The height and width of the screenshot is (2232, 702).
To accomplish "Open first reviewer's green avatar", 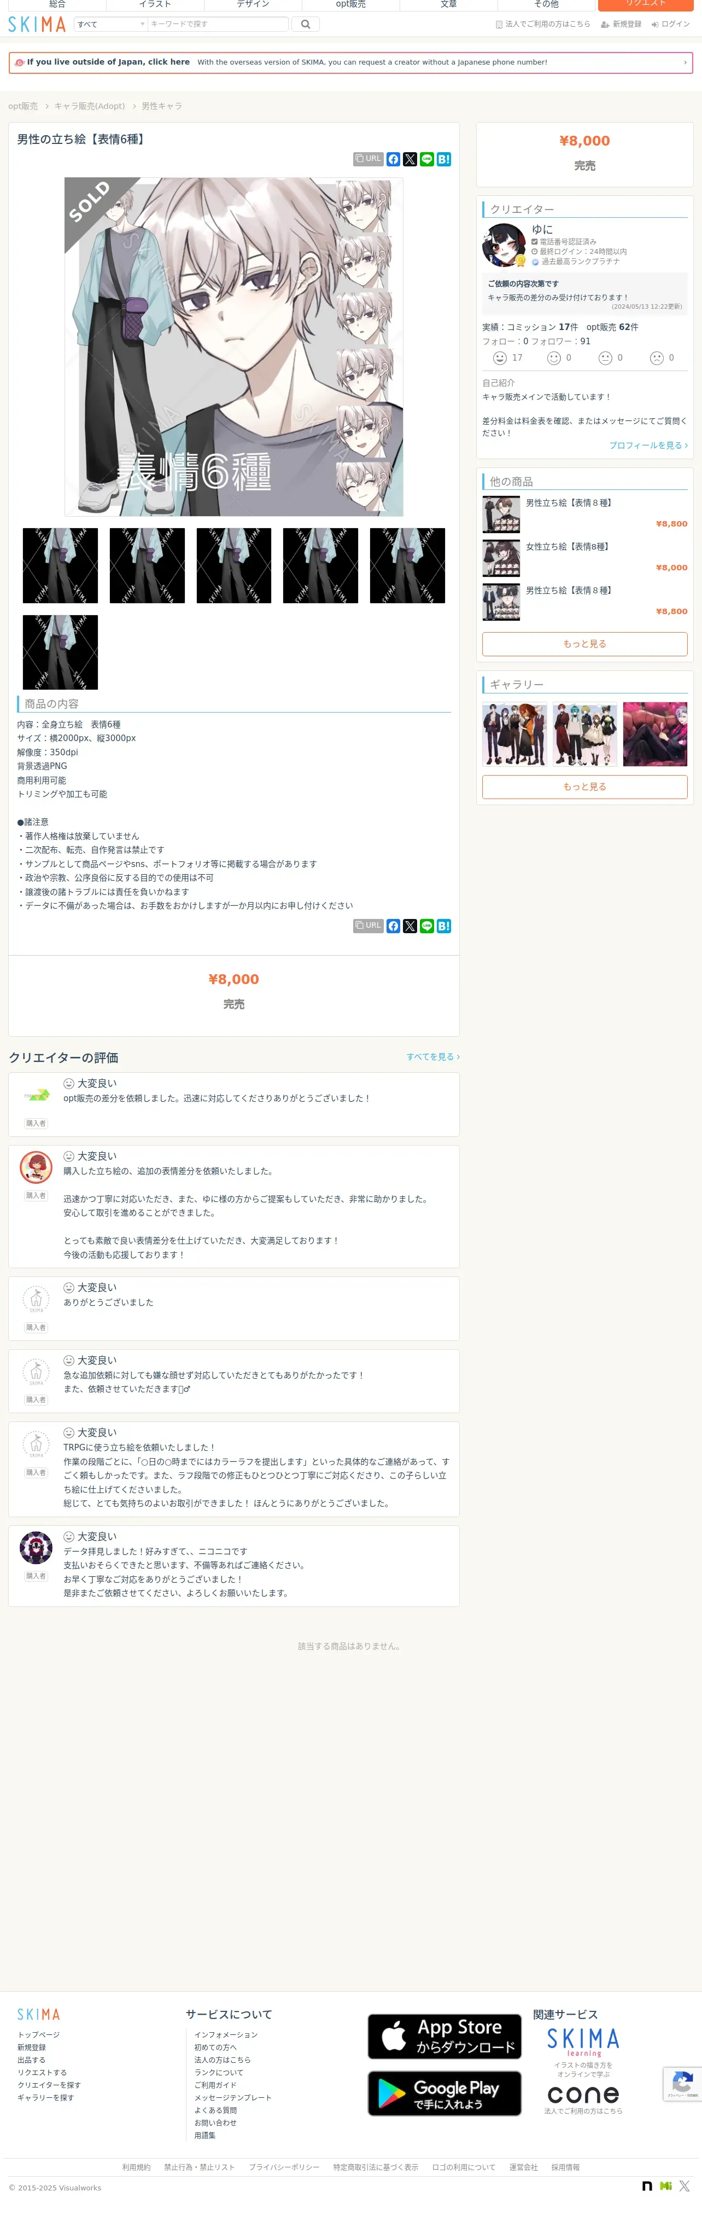I will click(x=36, y=1096).
